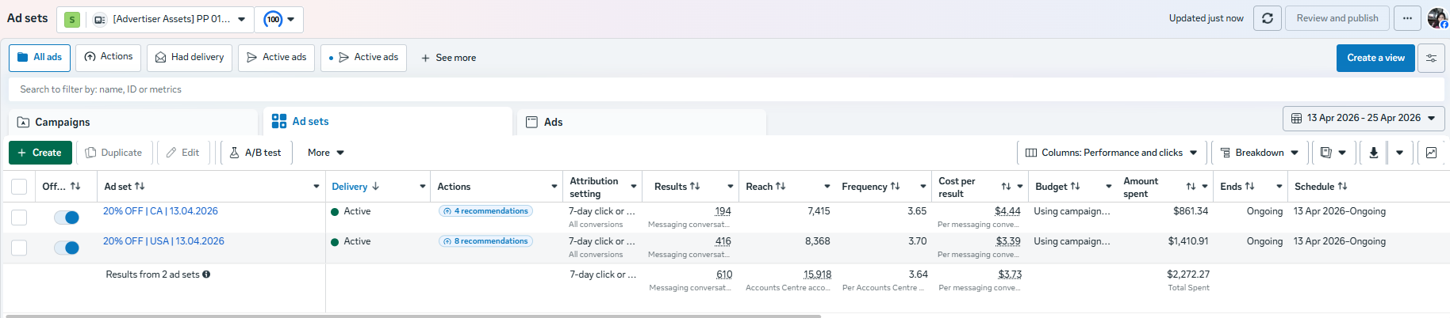Click the Create a view button
Image resolution: width=1450 pixels, height=318 pixels.
pyautogui.click(x=1375, y=58)
